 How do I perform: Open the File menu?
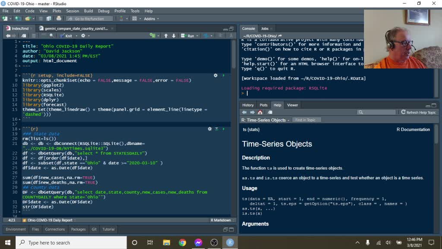click(x=5, y=11)
